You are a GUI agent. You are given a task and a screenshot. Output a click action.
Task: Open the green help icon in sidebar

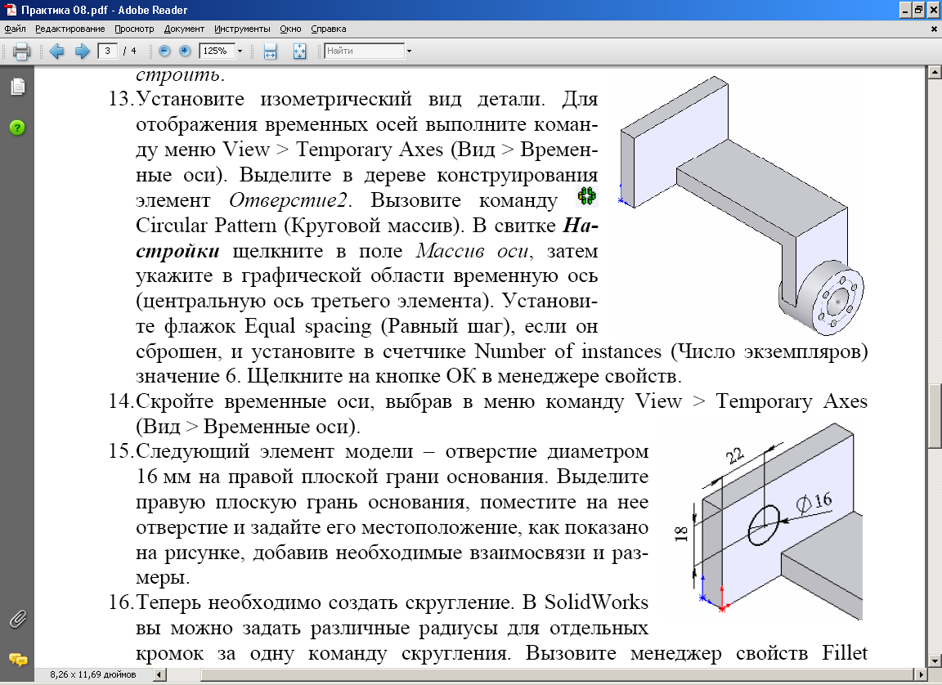[x=17, y=128]
